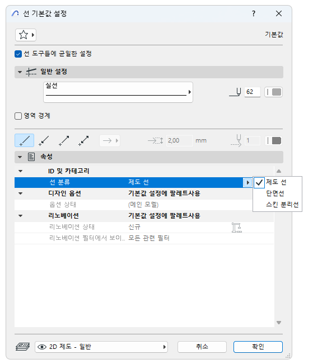Open the solid line type dropdown
This screenshot has width=313, height=364.
point(118,92)
